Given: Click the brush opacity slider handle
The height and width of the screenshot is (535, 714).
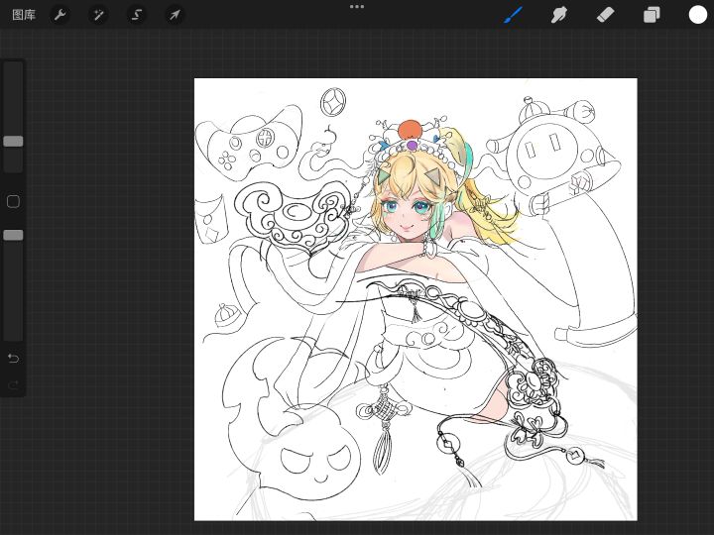Looking at the screenshot, I should [x=13, y=235].
